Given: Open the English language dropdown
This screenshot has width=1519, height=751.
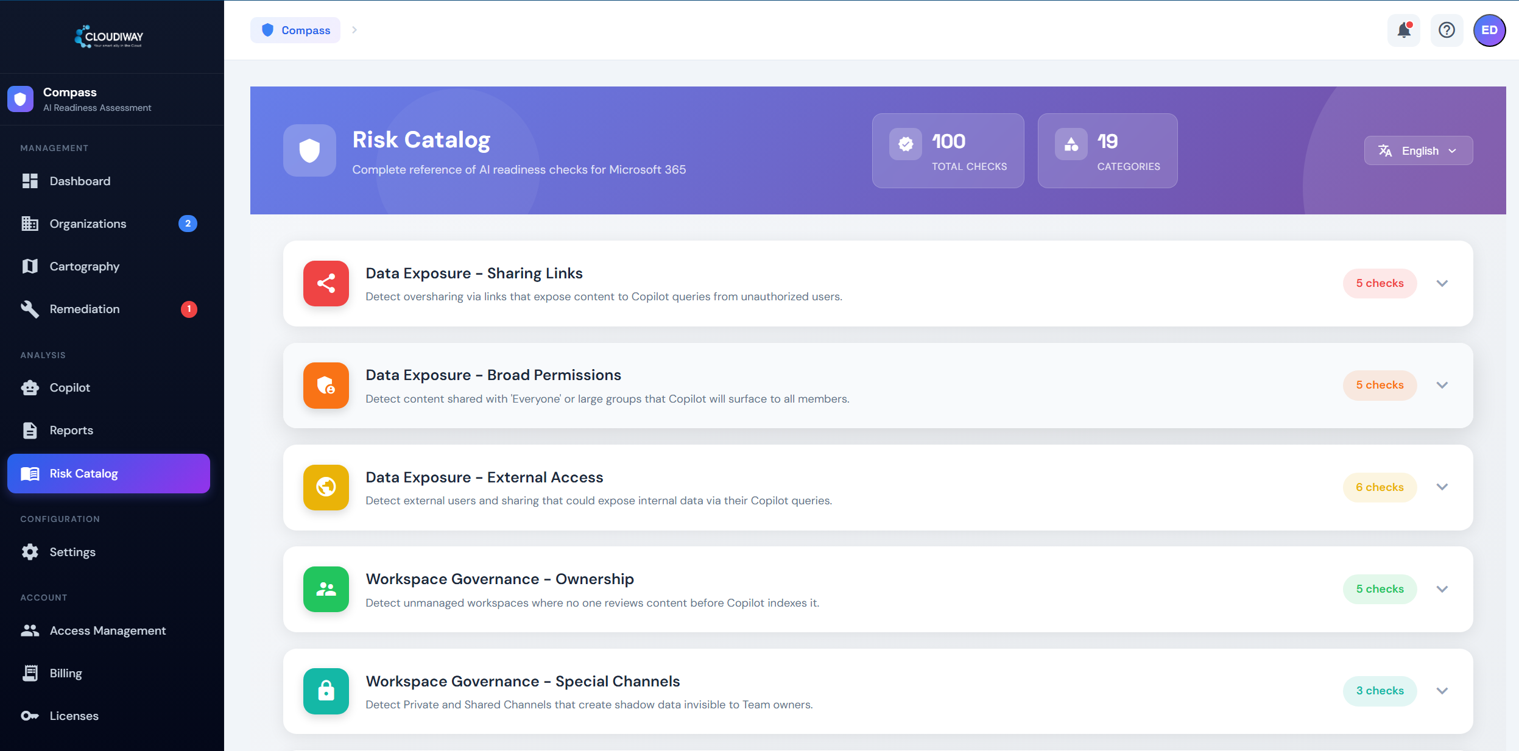Looking at the screenshot, I should point(1419,150).
